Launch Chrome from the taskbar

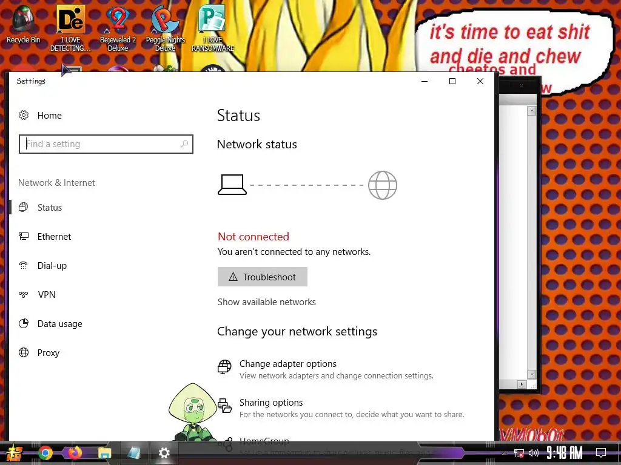pos(45,453)
